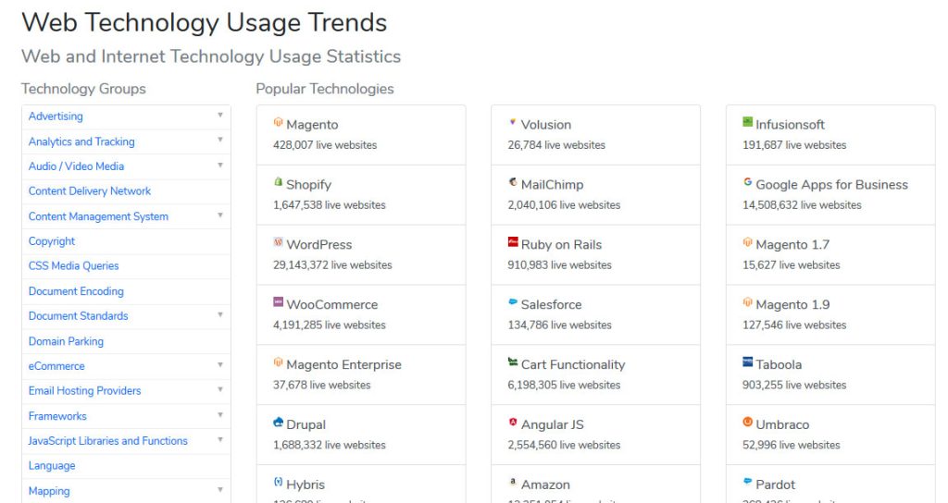The height and width of the screenshot is (503, 948).
Task: Click the MailChimp monkey icon
Action: pyautogui.click(x=513, y=182)
